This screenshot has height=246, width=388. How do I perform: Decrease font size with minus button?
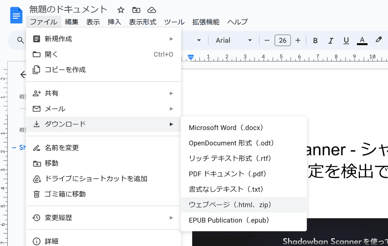(267, 40)
